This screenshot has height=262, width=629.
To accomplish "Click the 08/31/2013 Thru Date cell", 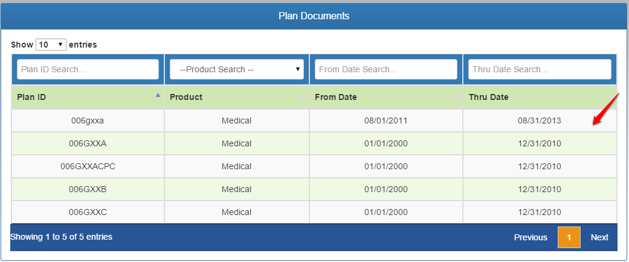I will click(x=540, y=120).
